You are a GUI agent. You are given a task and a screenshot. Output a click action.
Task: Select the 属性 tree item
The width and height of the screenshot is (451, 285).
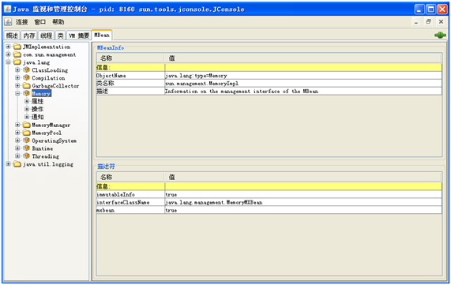(x=37, y=101)
